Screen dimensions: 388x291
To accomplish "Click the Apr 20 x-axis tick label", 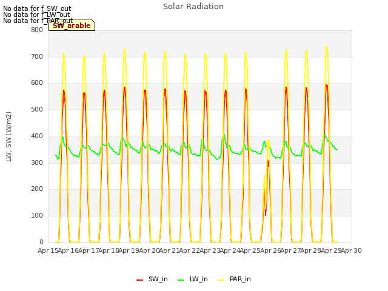I will click(150, 250).
